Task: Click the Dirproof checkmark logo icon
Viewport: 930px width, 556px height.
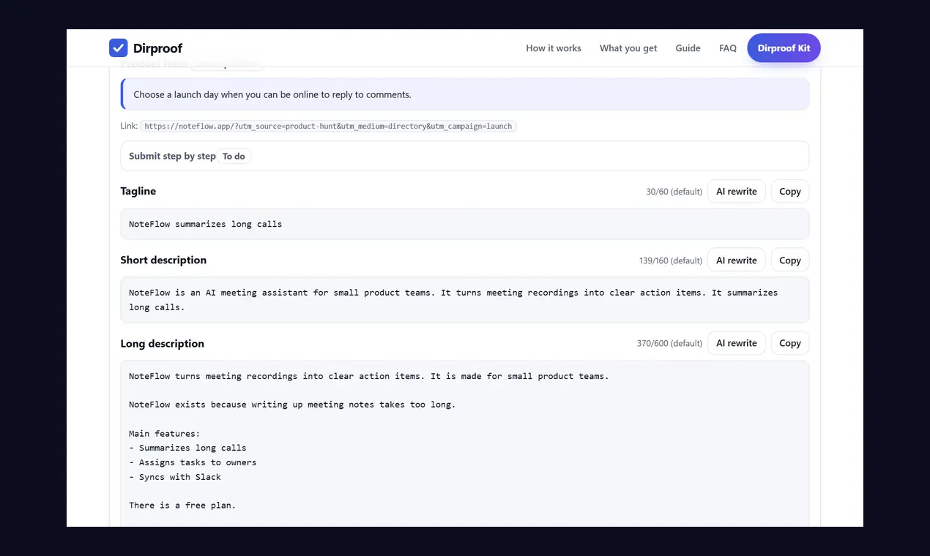Action: [119, 48]
